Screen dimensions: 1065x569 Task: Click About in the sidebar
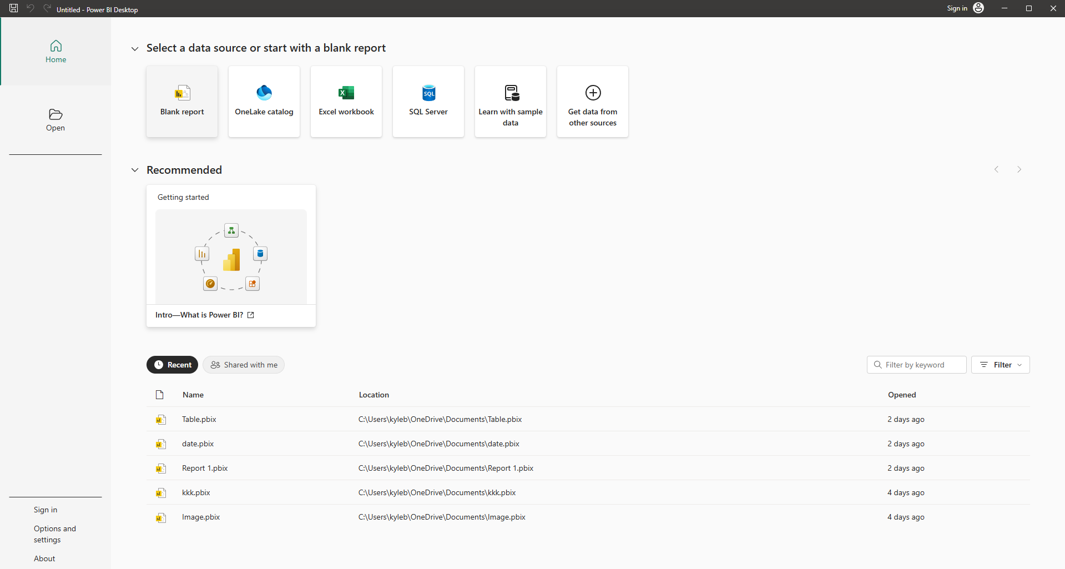[44, 558]
